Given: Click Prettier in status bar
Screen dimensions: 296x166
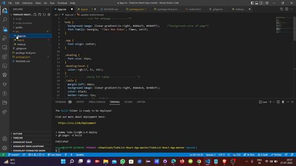Looking at the screenshot, I should 276,155.
